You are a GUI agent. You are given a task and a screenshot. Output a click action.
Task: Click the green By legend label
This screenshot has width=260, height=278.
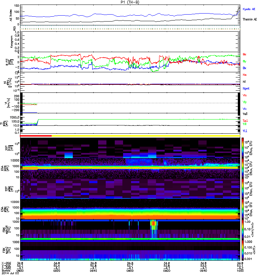pyautogui.click(x=244, y=62)
